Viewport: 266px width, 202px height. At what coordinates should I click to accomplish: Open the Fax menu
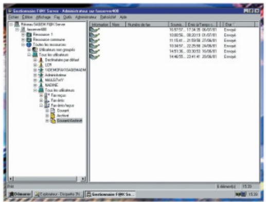coord(57,17)
